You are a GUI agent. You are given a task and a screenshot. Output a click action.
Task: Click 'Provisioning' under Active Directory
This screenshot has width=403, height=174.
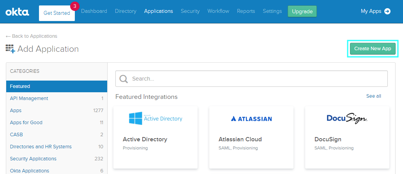pos(135,148)
